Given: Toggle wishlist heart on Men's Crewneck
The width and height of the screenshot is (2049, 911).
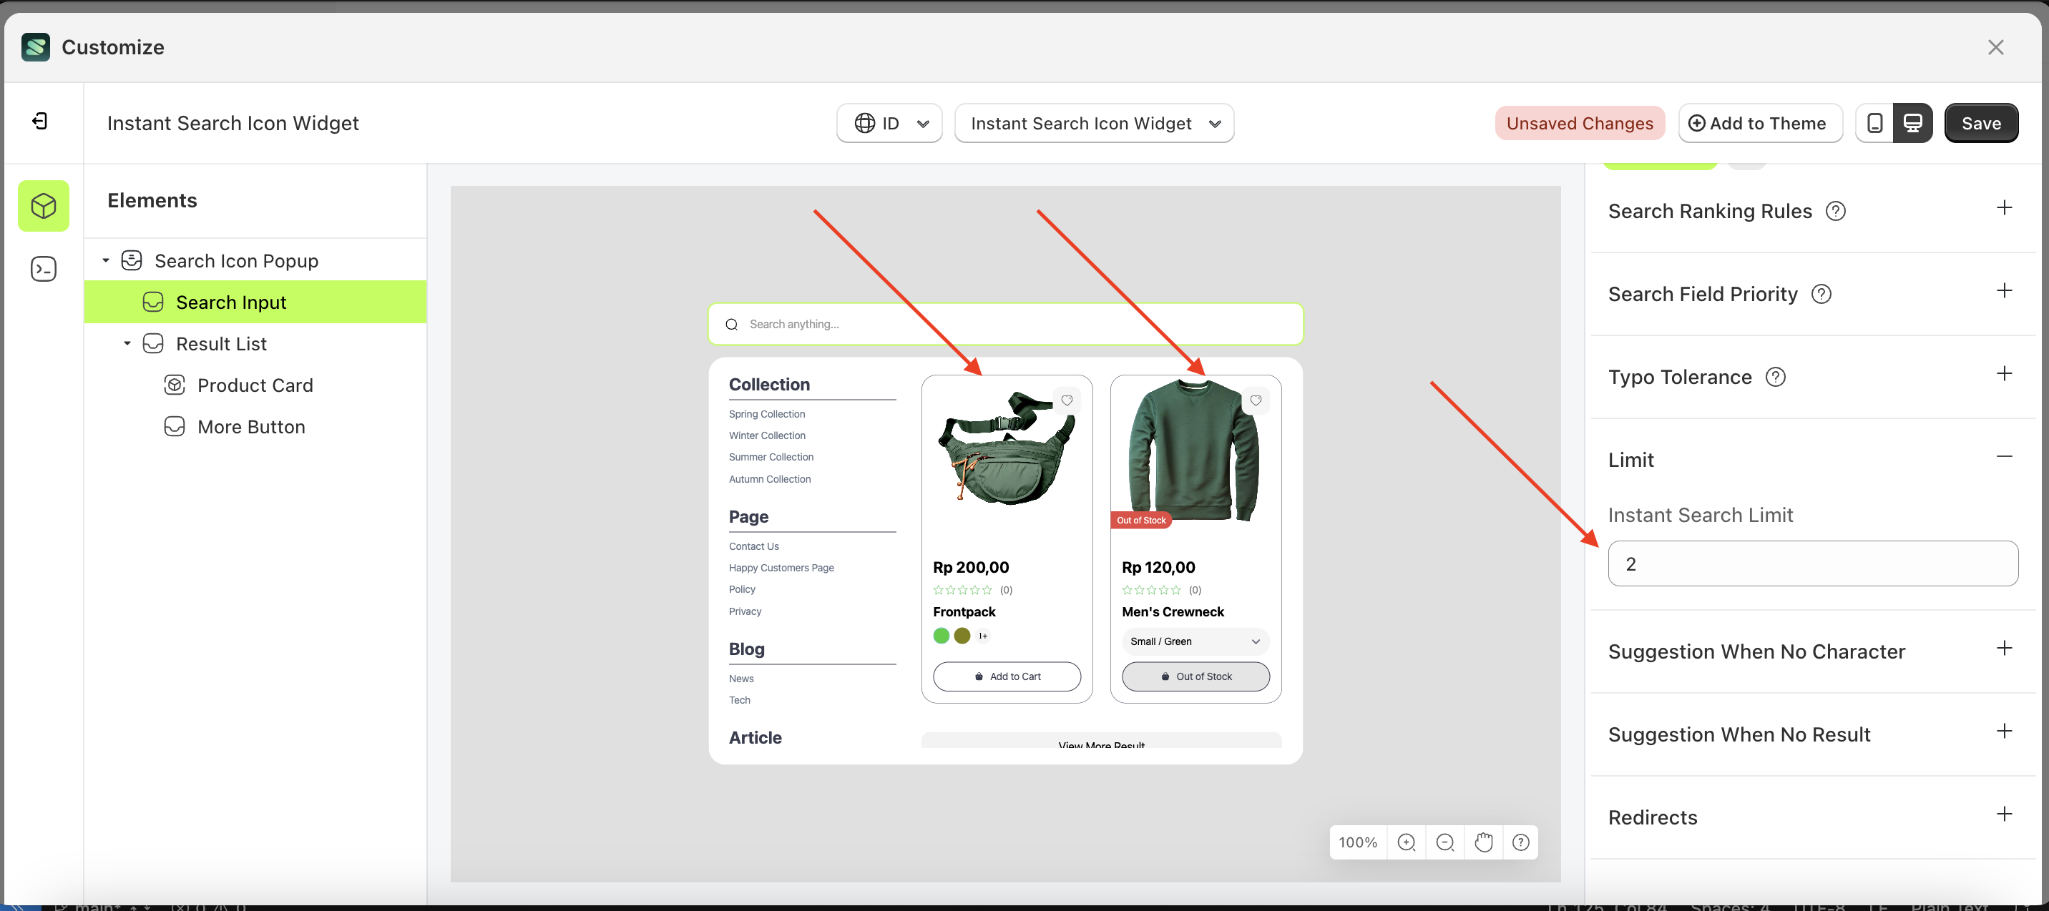Looking at the screenshot, I should tap(1255, 400).
